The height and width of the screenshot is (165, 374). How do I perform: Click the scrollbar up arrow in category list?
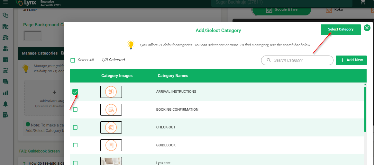tap(365, 84)
